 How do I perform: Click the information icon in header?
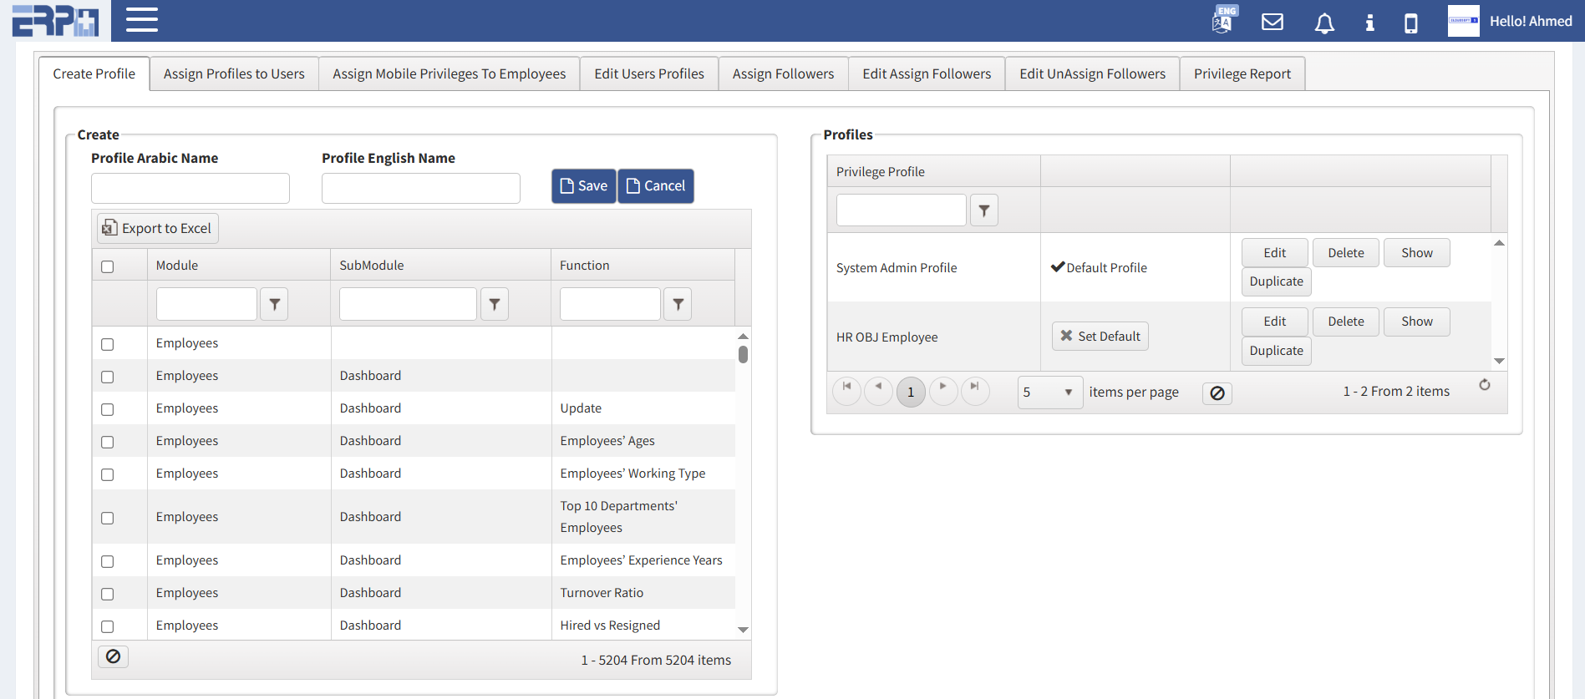(x=1369, y=23)
